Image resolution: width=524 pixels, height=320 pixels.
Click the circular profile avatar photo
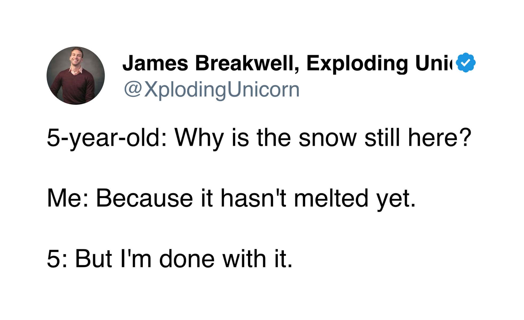76,75
